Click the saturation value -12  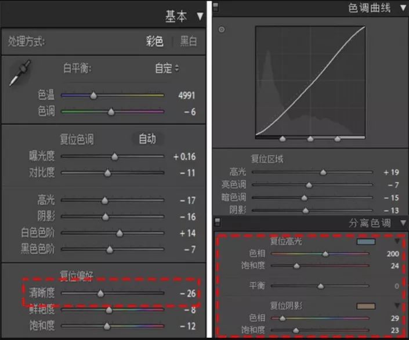188,326
